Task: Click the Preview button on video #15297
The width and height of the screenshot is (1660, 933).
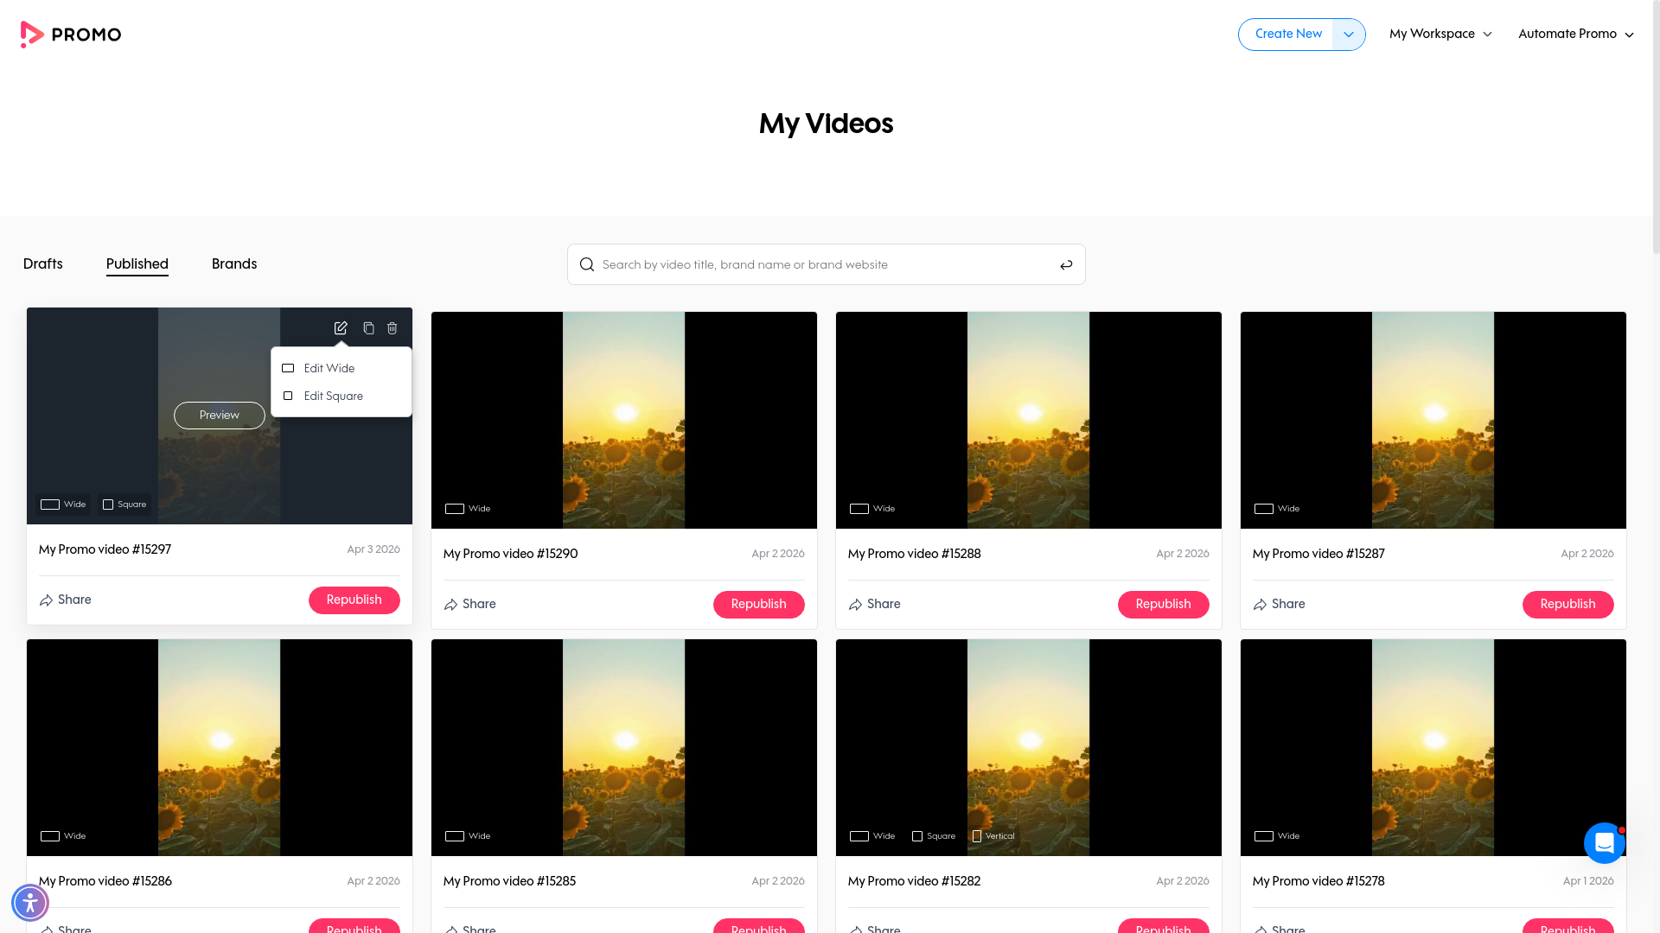Action: [220, 416]
